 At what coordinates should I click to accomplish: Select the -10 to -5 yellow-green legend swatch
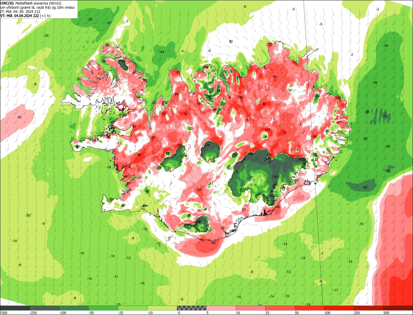tap(162, 308)
